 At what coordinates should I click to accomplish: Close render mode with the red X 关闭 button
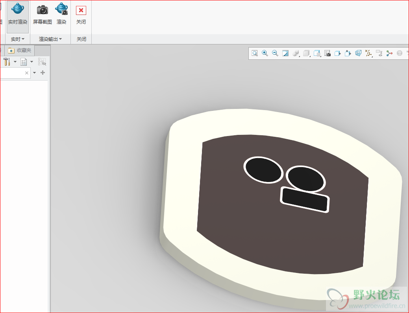coord(81,11)
